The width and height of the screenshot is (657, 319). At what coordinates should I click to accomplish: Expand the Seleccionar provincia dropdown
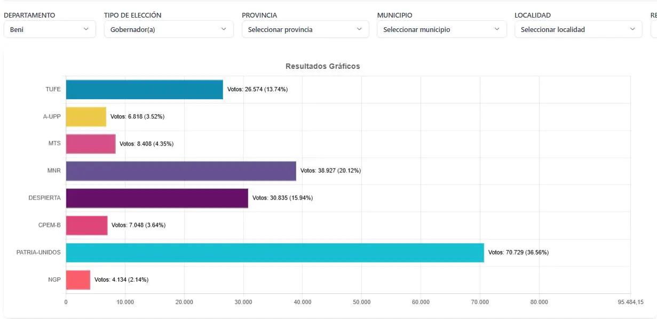(304, 29)
